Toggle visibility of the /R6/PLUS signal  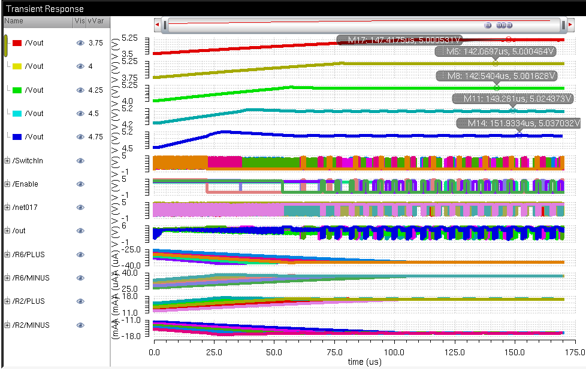click(80, 254)
